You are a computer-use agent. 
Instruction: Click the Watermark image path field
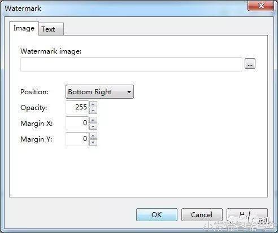(x=131, y=64)
